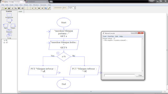
Task: Pause the flowchart execution
Action: click(x=36, y=8)
